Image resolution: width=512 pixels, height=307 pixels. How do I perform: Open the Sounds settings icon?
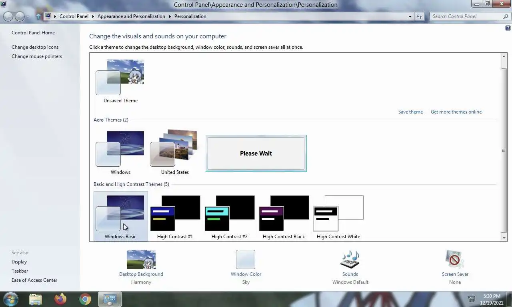[x=350, y=259]
